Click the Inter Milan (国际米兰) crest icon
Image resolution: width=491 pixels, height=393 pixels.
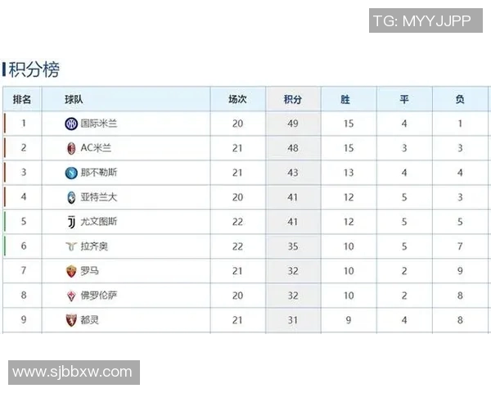click(x=71, y=124)
